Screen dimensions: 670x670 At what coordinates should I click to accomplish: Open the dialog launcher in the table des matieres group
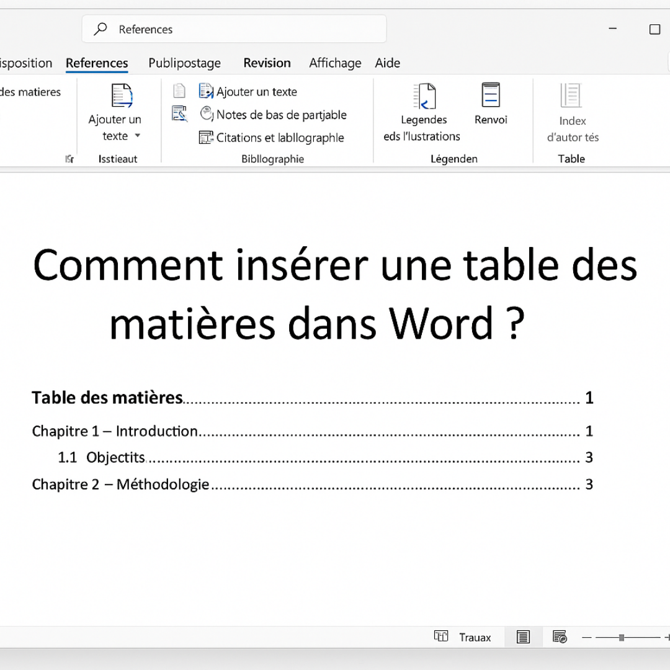click(69, 159)
